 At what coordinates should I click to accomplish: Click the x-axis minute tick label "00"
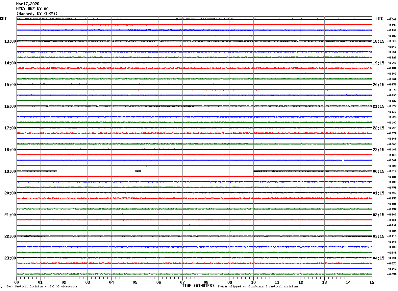pos(16,282)
